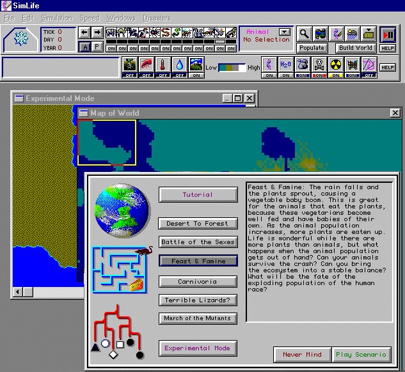Screen dimensions: 405x372
Task: Toggle ON switch under radiation icon
Action: click(x=335, y=75)
